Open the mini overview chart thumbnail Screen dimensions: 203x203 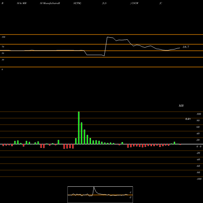pos(100,194)
